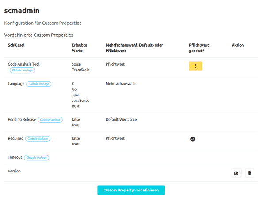Select Globale Vorlage tag beside Required
261x199 pixels.
pos(38,139)
